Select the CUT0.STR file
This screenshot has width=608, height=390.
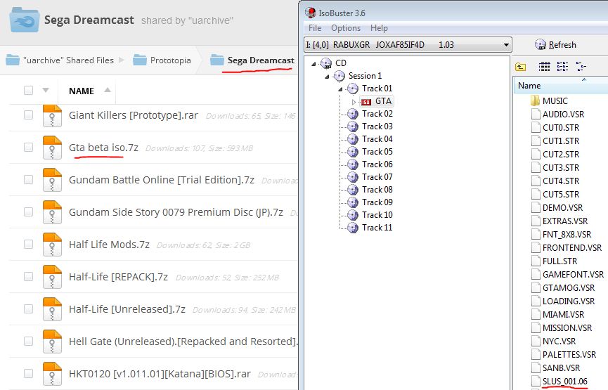[561, 128]
